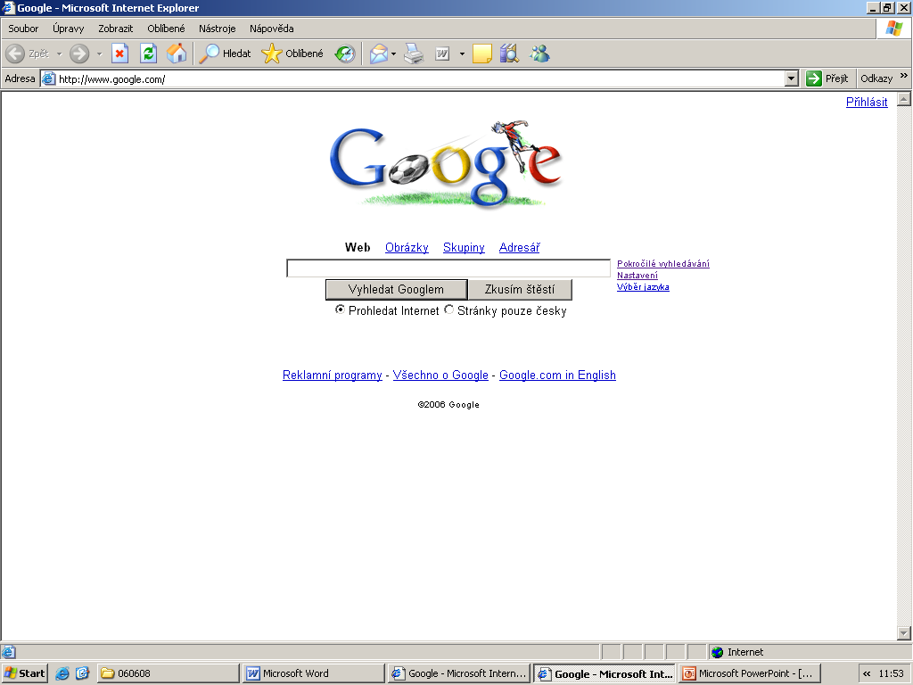Viewport: 913px width, 685px height.
Task: Open the Nastavení preferences link
Action: click(x=637, y=276)
